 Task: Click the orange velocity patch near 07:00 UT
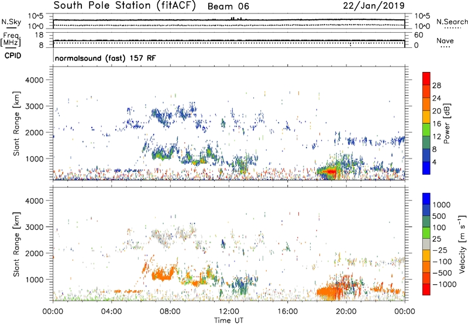click(162, 274)
